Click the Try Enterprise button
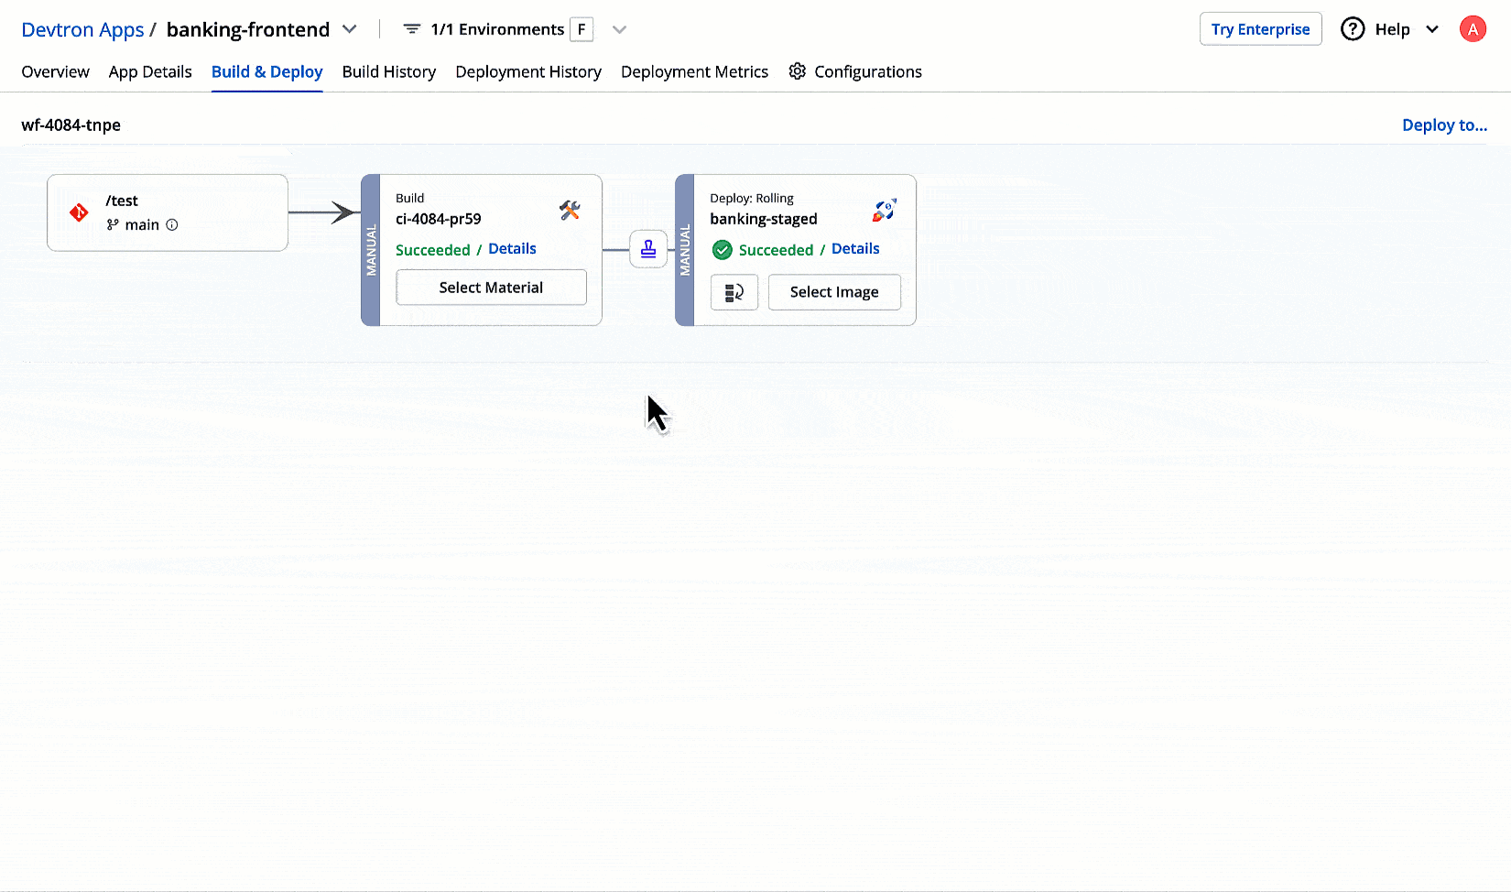The width and height of the screenshot is (1511, 892). (x=1260, y=29)
